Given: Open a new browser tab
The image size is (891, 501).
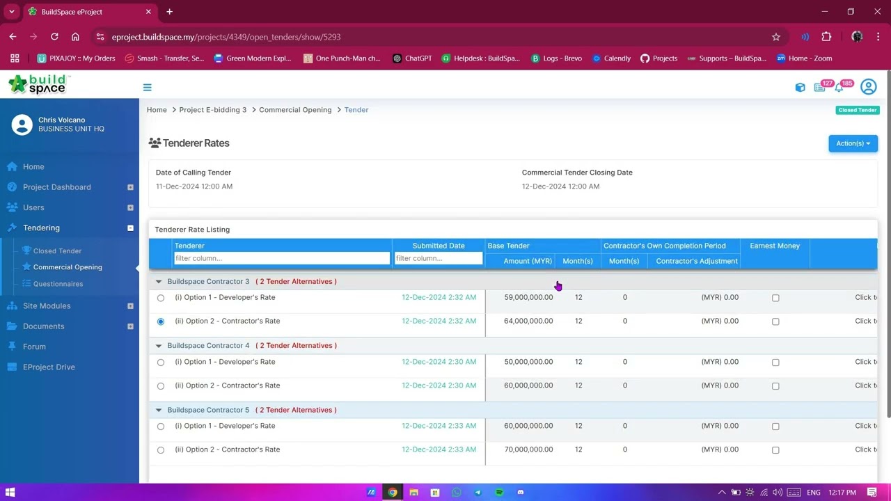Looking at the screenshot, I should (x=169, y=12).
